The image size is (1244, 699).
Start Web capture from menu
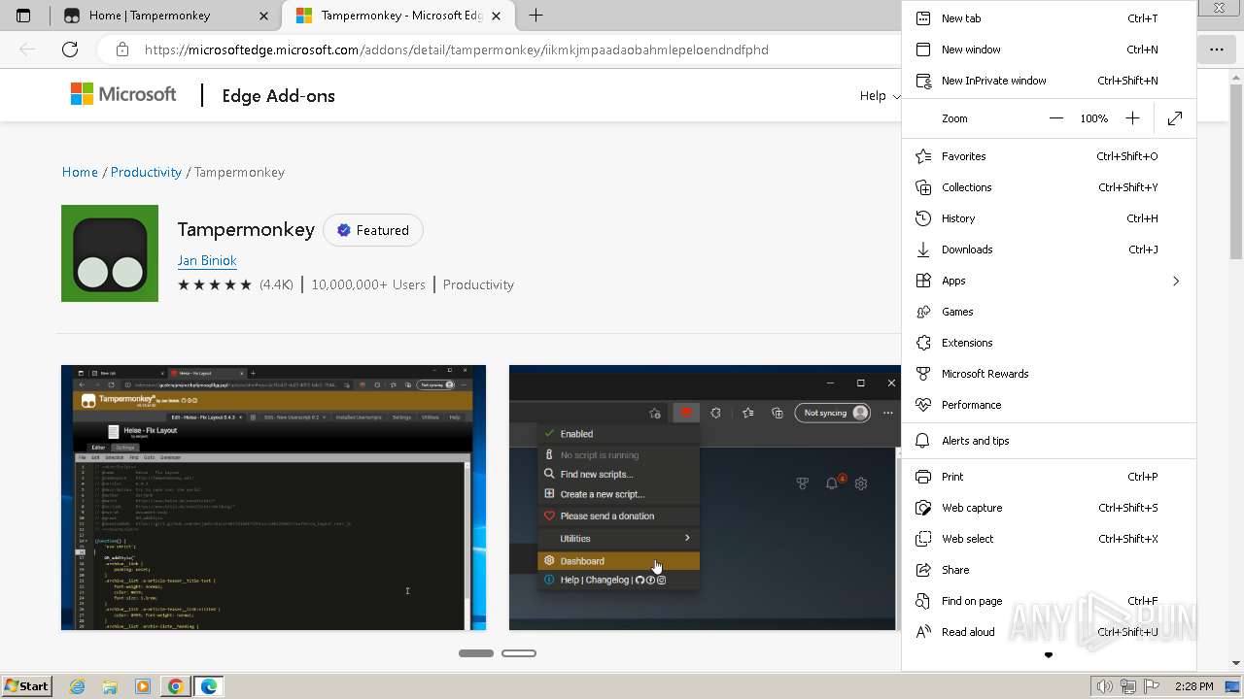coord(1049,508)
